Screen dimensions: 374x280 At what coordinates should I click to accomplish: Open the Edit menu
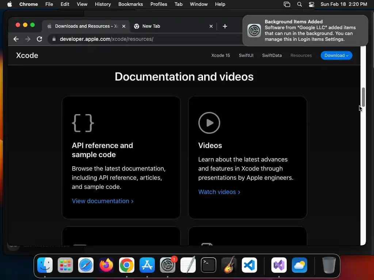[65, 4]
